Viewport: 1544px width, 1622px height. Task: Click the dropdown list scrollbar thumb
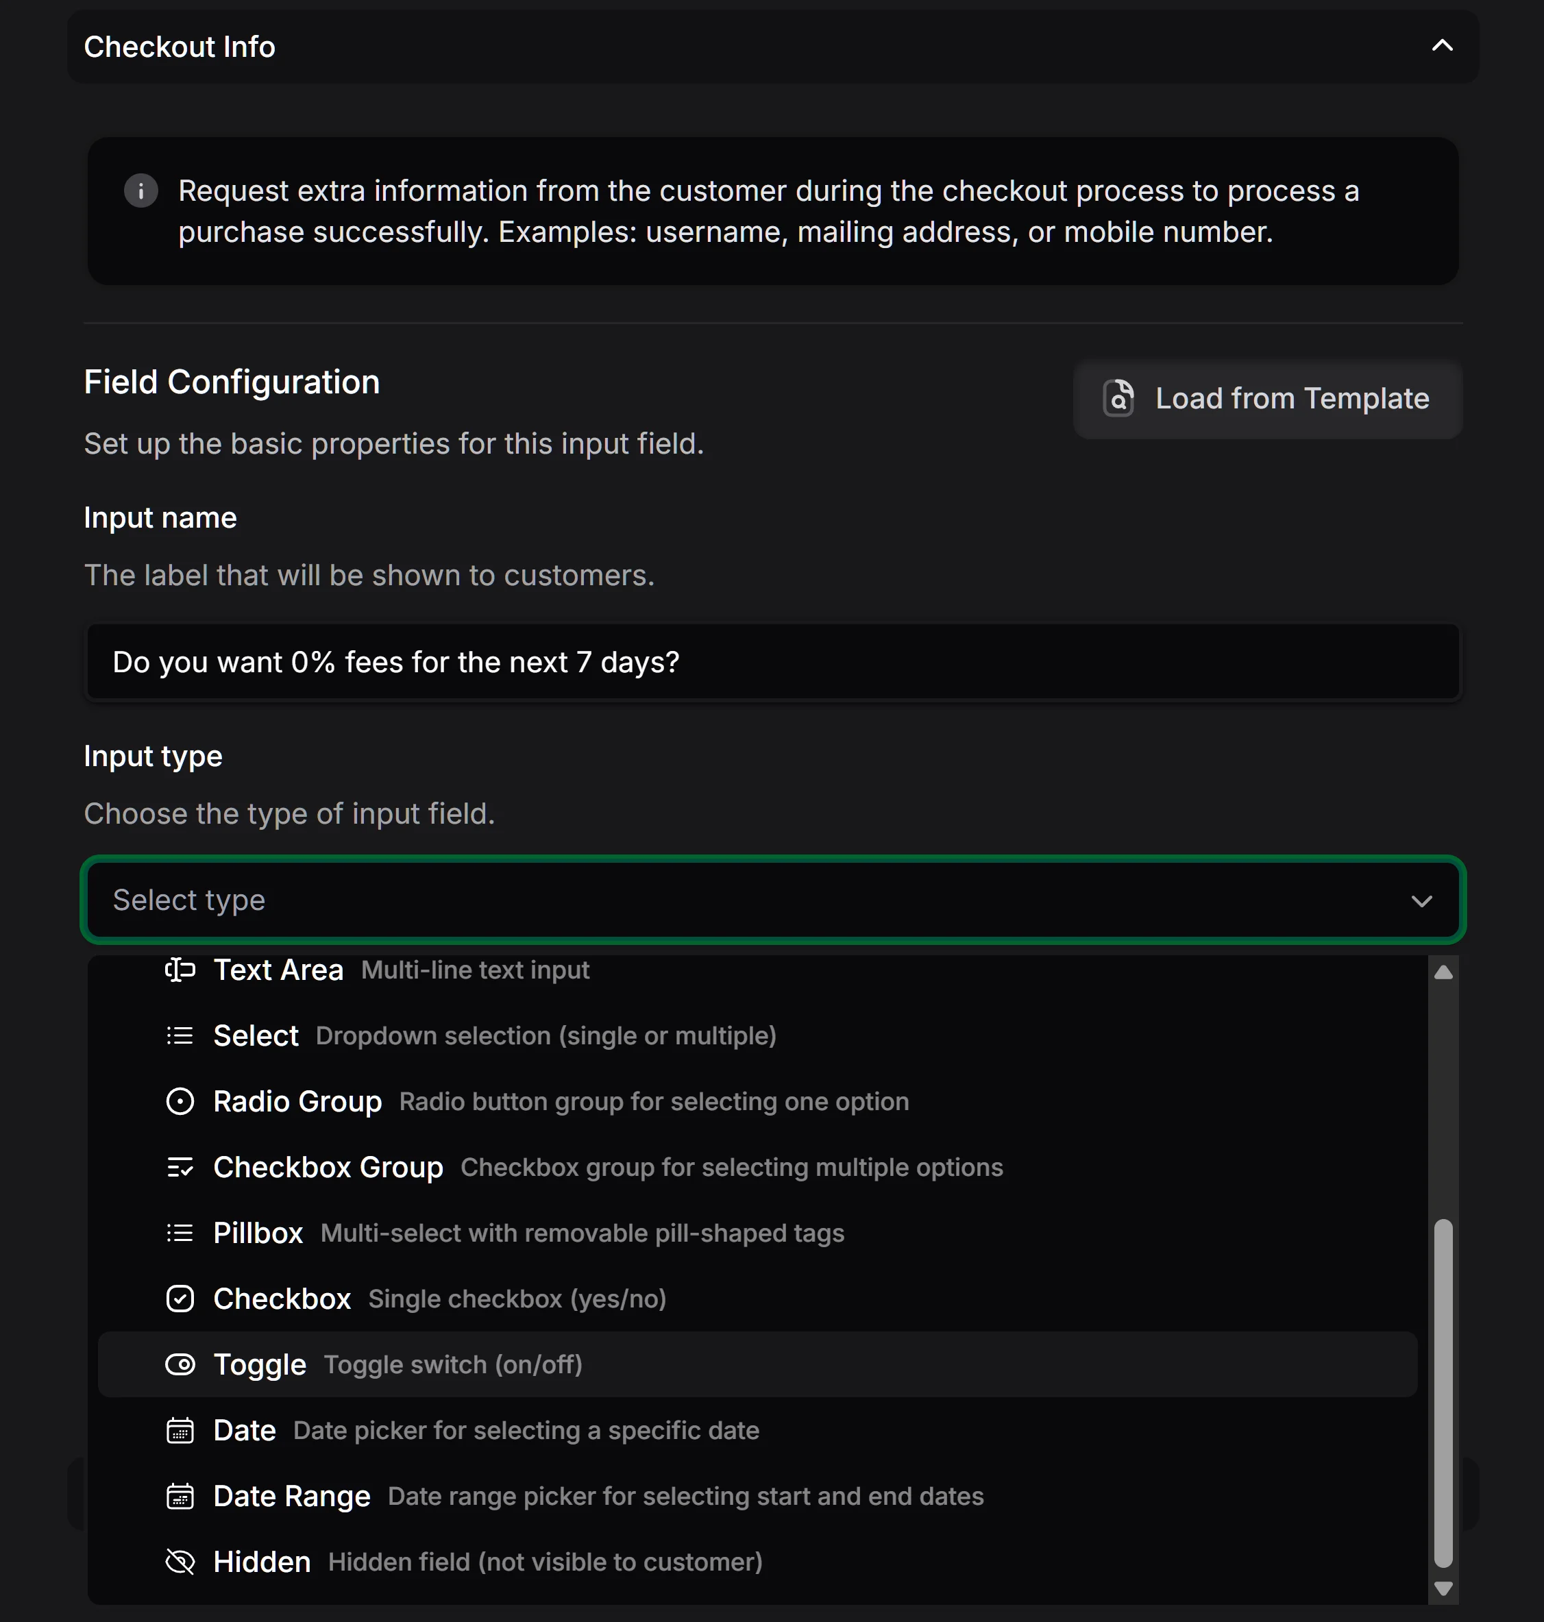1443,1391
